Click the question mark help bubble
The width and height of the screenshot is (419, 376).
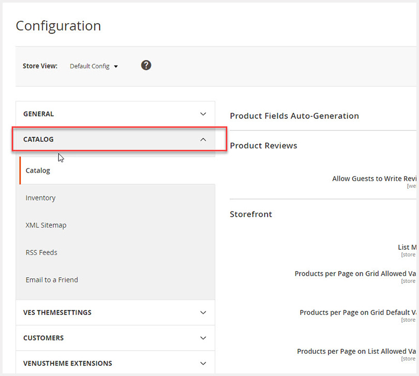[146, 65]
